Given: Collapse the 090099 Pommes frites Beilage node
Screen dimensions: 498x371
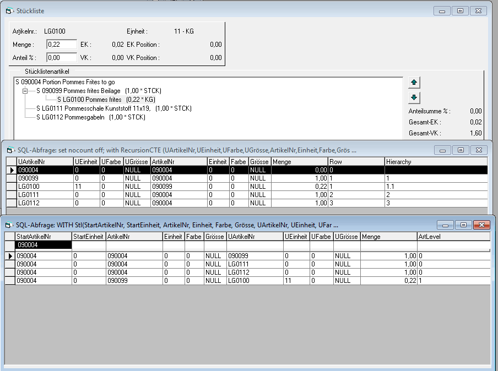Looking at the screenshot, I should 25,91.
